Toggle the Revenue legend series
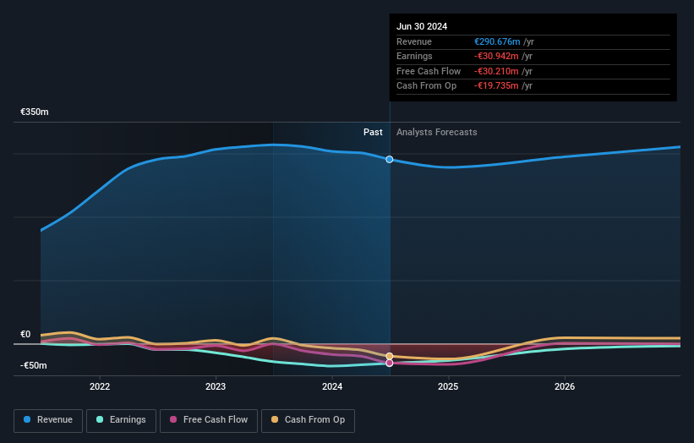 48,420
